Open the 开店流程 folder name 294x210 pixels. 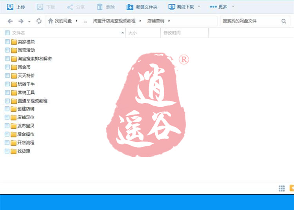pos(26,142)
